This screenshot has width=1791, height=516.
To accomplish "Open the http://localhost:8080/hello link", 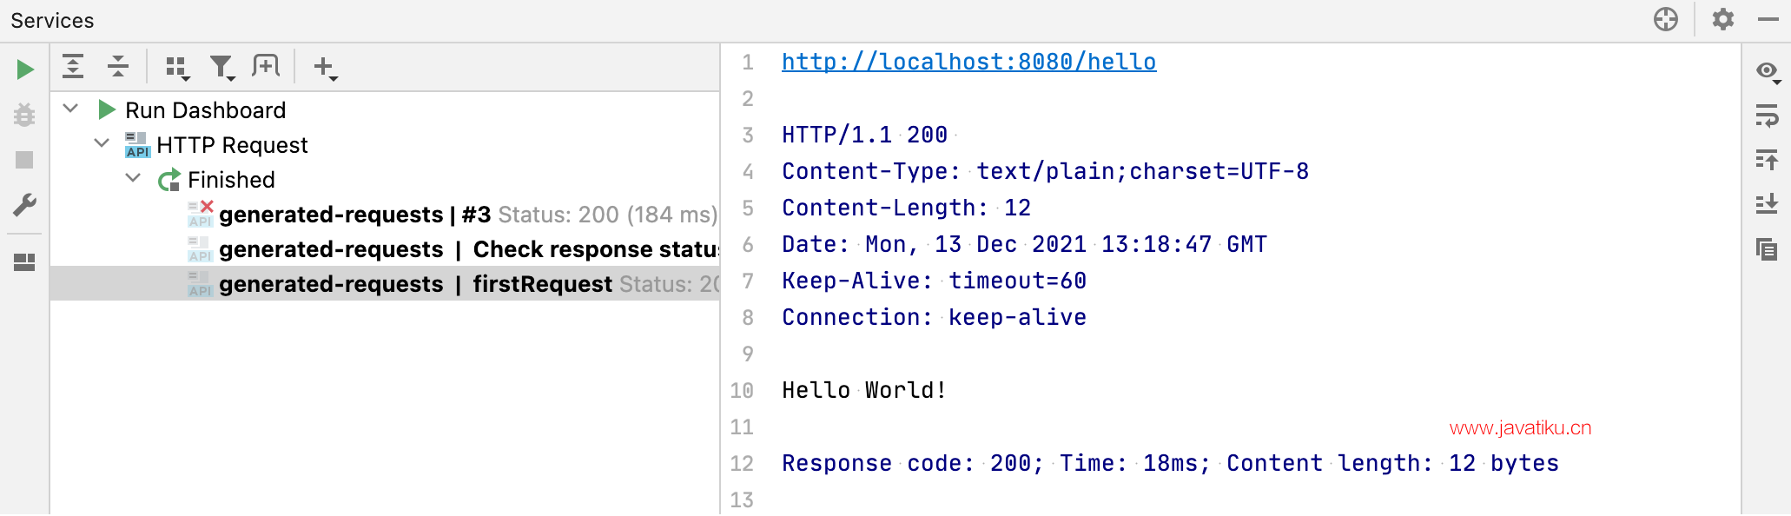I will pyautogui.click(x=968, y=62).
